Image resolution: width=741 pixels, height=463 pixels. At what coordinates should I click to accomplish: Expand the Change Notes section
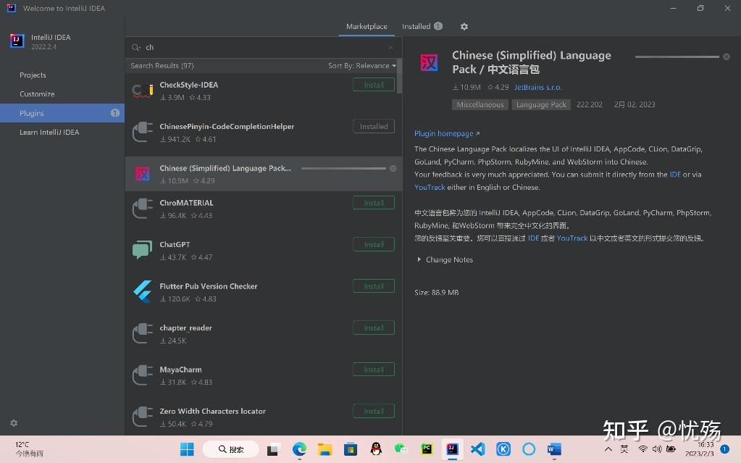pos(445,259)
